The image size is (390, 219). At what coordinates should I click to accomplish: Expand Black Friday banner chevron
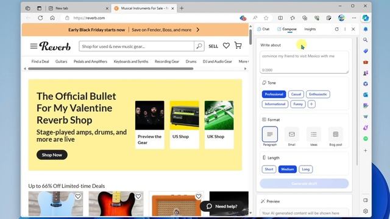tap(198, 30)
